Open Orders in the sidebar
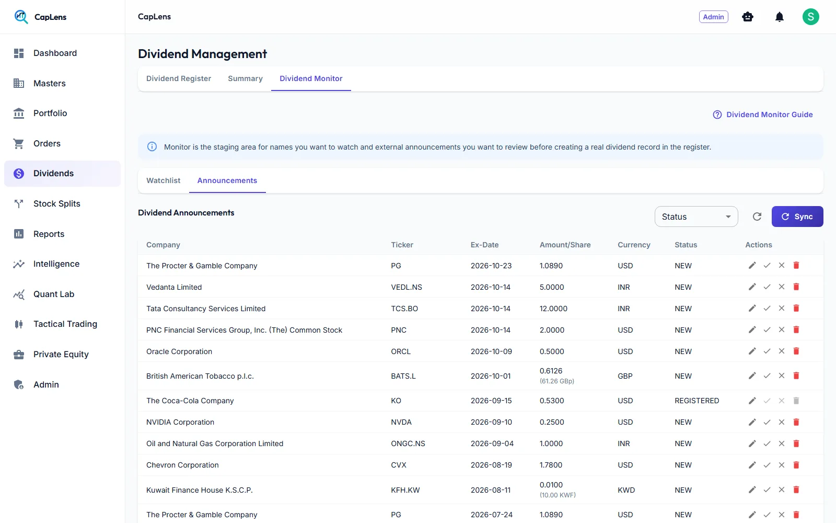 62,143
